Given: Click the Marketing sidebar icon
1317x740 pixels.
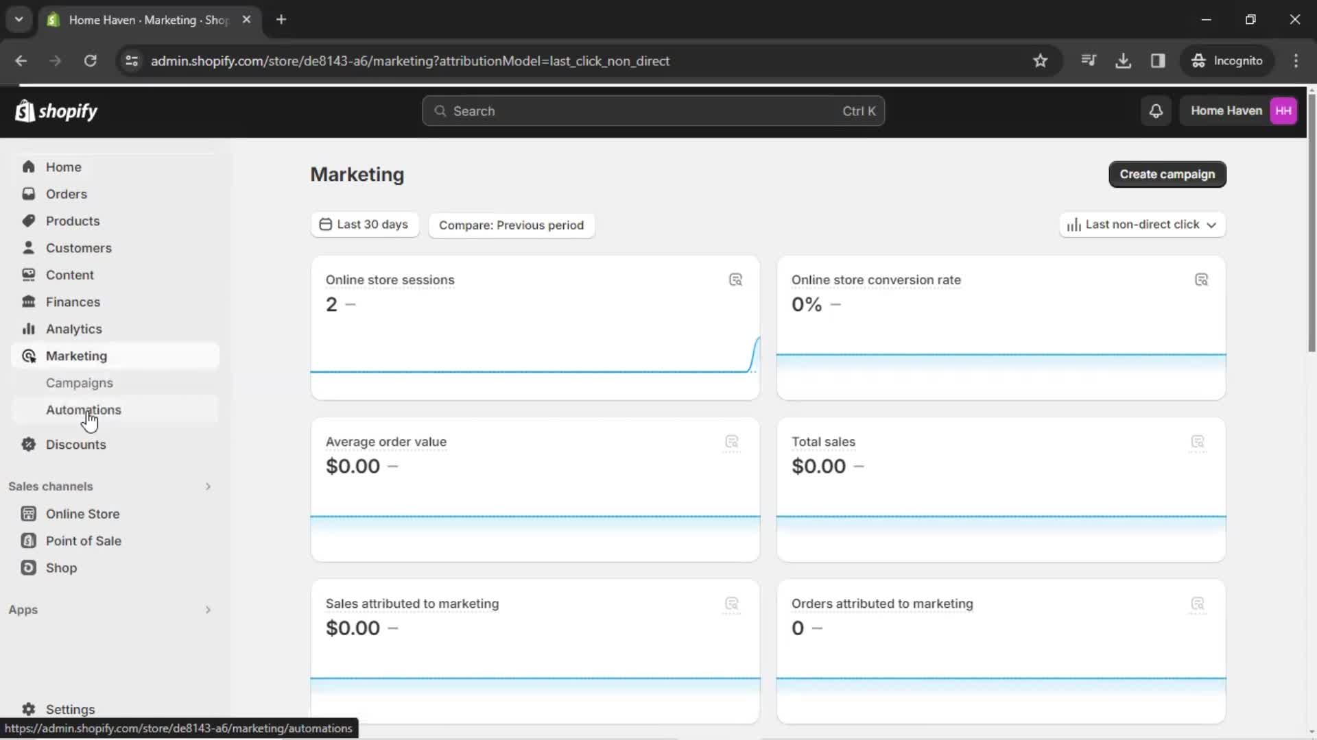Looking at the screenshot, I should tap(28, 355).
